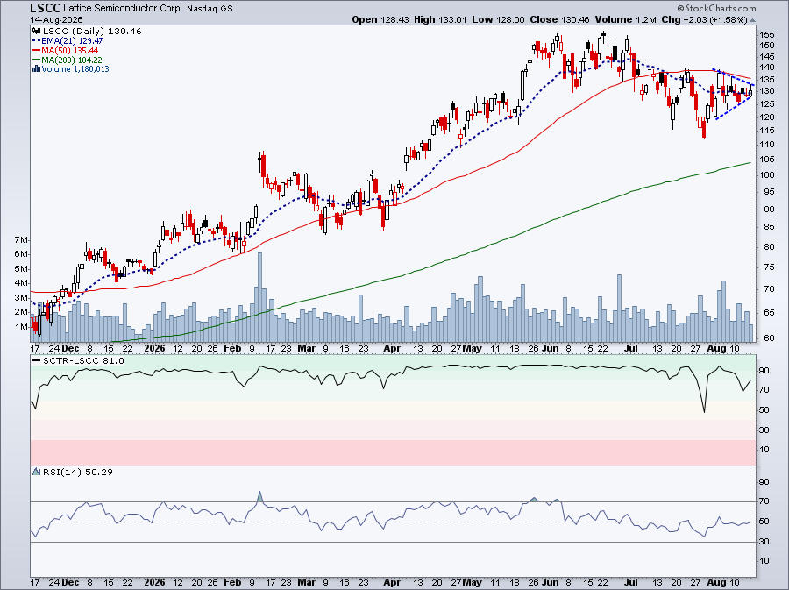Click the blue dotted EMA(21) legend marker

coord(36,40)
